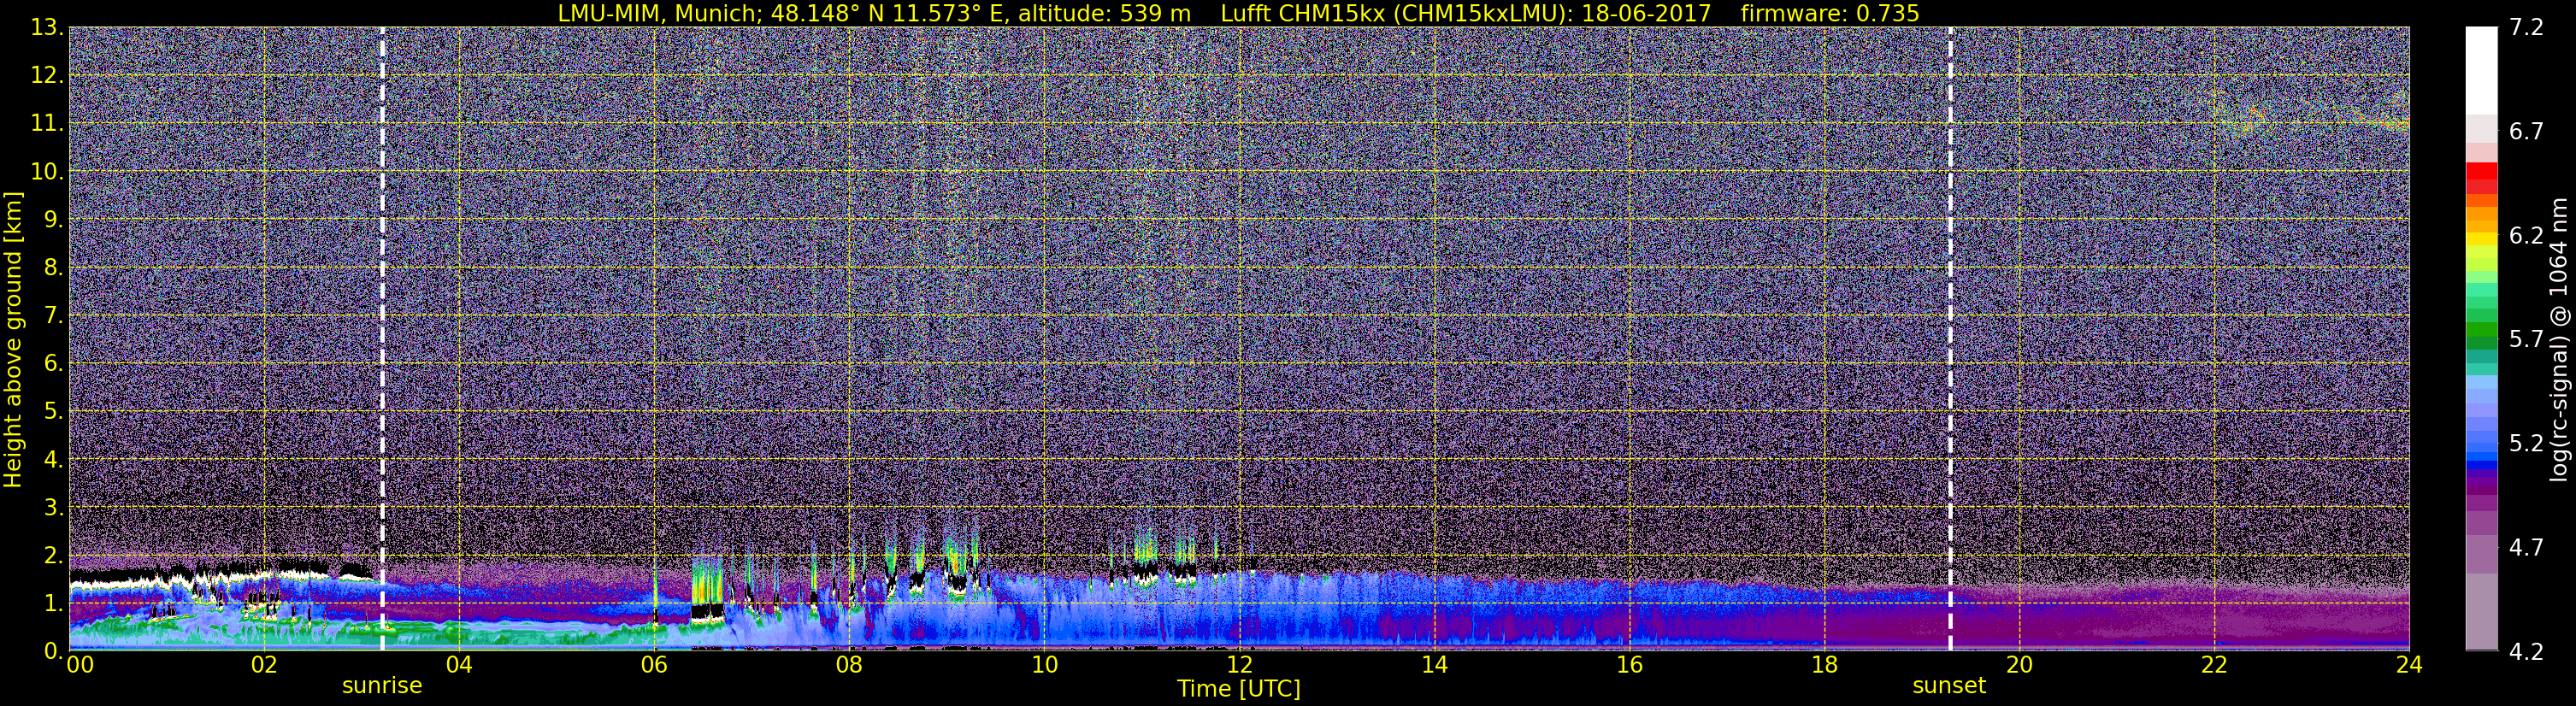
Task: Click the white dashed sunrise line
Action: pyautogui.click(x=382, y=338)
